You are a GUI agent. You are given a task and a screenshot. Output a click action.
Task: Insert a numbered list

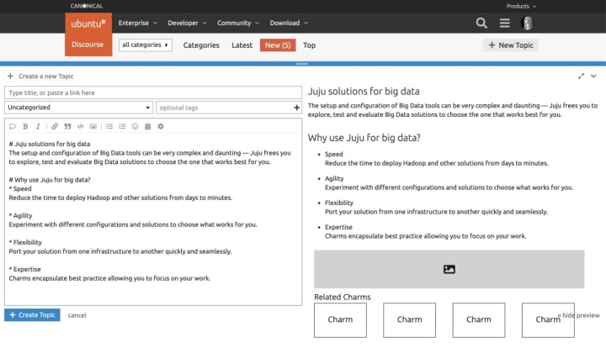pos(122,127)
